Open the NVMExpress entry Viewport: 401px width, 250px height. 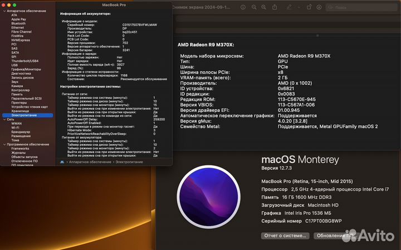(21, 40)
